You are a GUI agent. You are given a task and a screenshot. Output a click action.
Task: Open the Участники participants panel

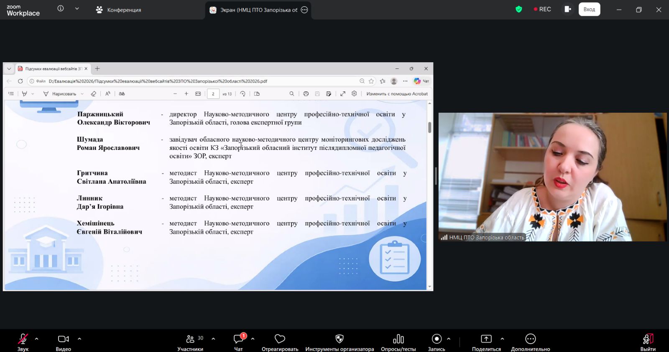coord(190,339)
